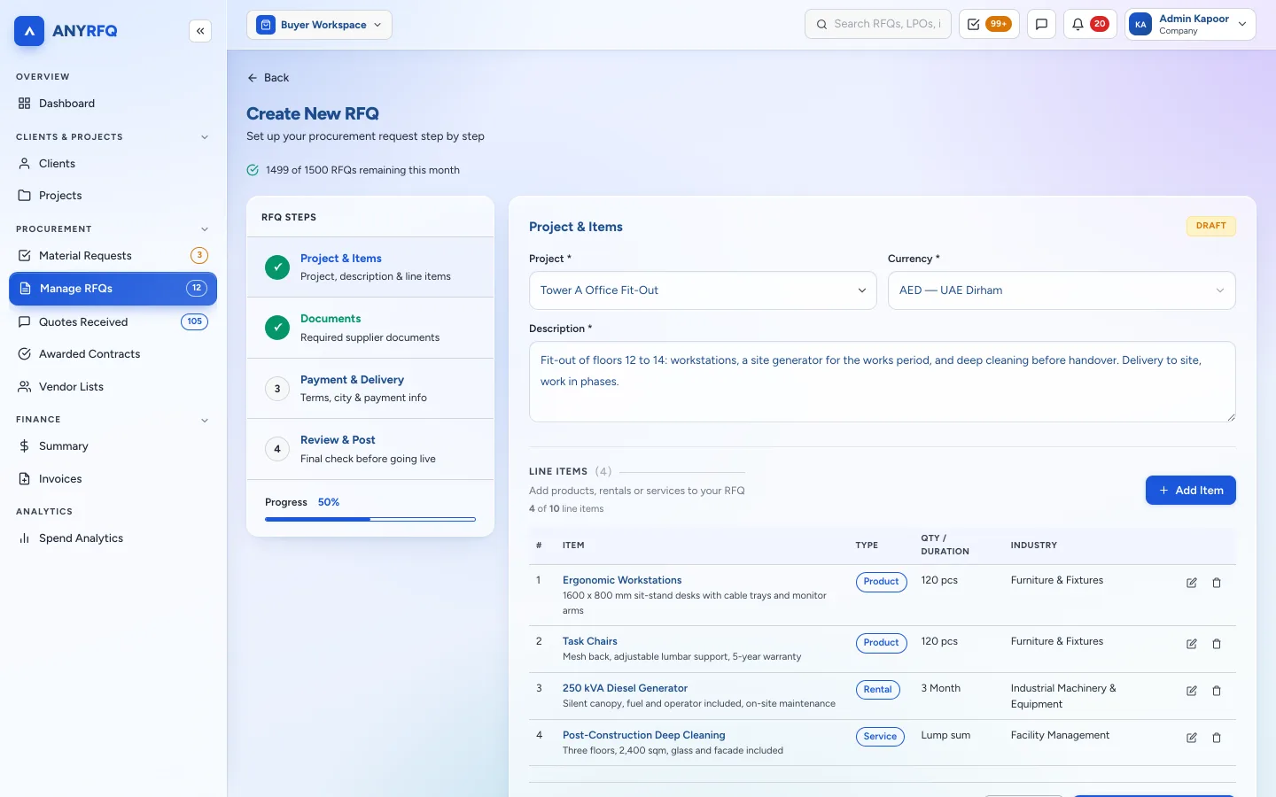Open the notifications bell icon
The image size is (1276, 797).
tap(1090, 25)
